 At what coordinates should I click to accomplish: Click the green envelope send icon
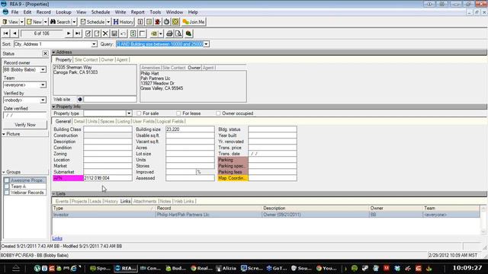[x=154, y=33]
